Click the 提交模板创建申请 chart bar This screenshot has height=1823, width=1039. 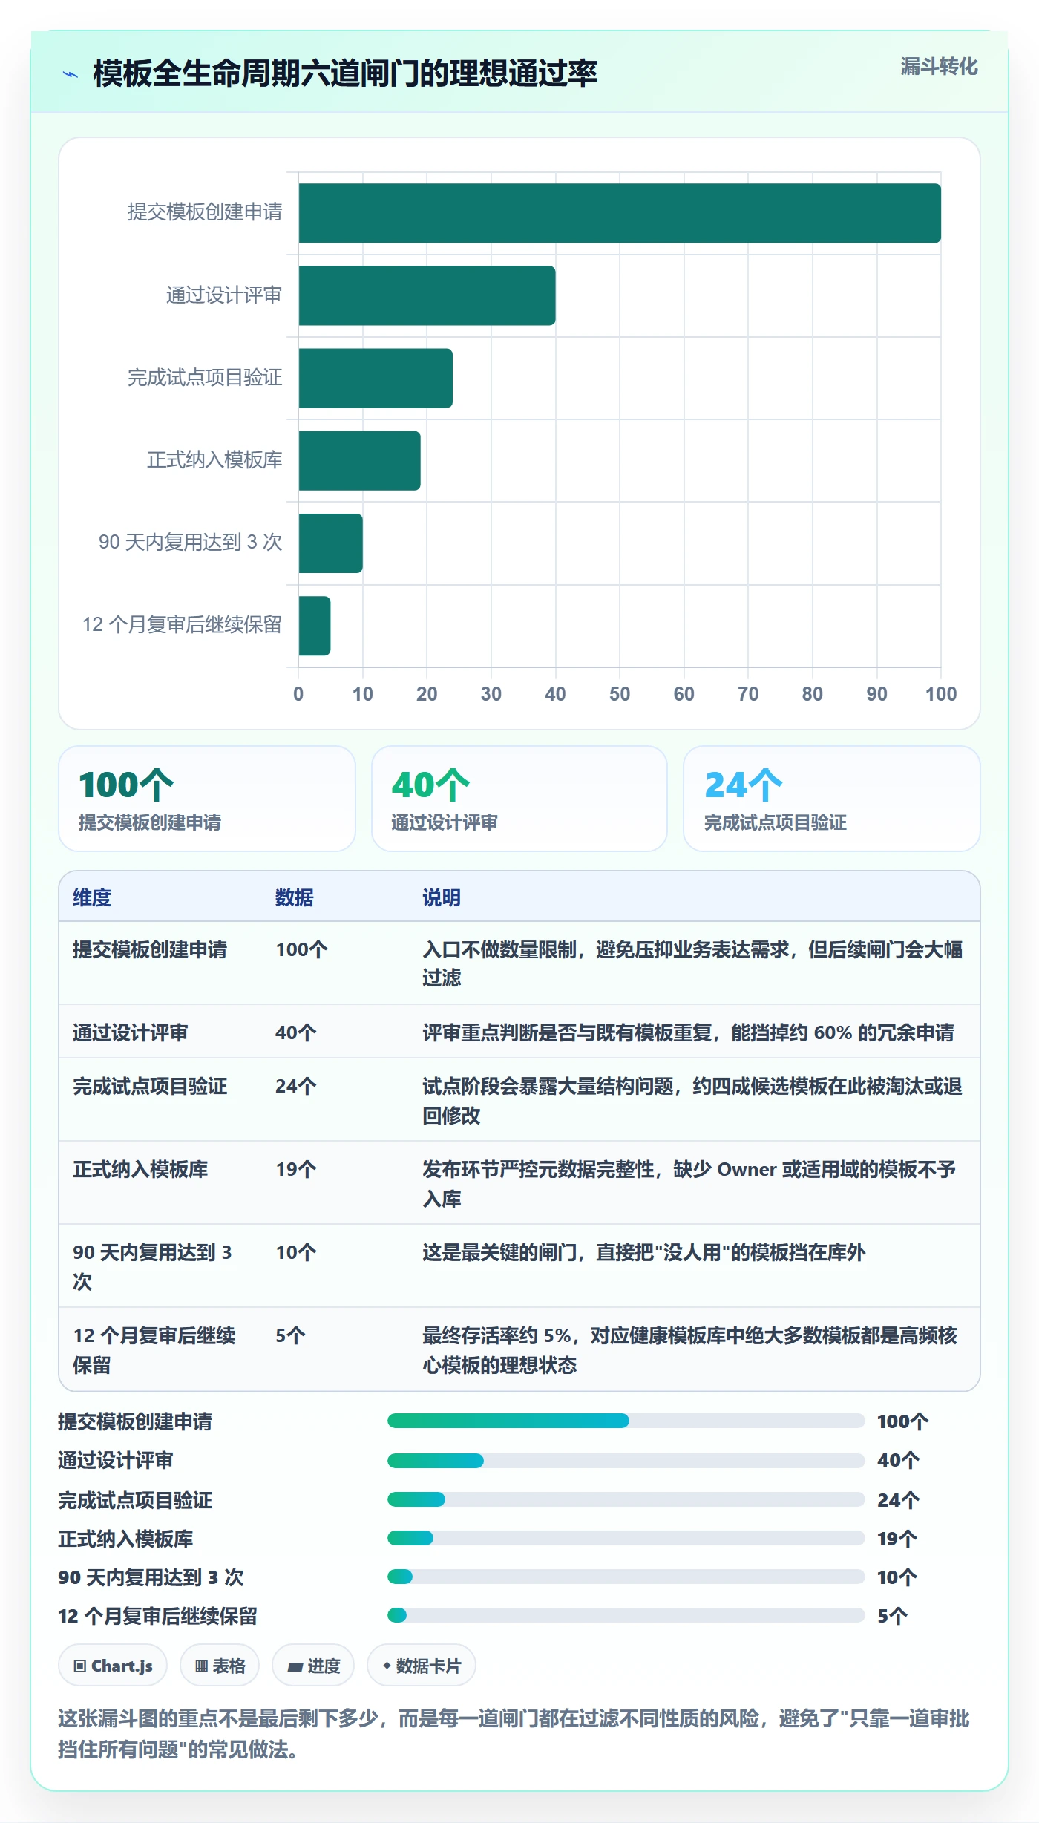tap(620, 213)
